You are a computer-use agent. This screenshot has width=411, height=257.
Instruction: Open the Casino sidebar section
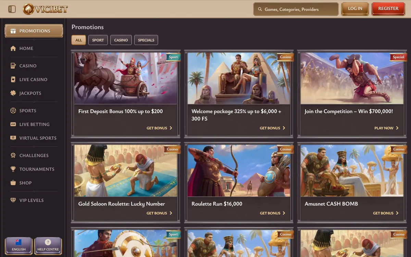pyautogui.click(x=34, y=65)
